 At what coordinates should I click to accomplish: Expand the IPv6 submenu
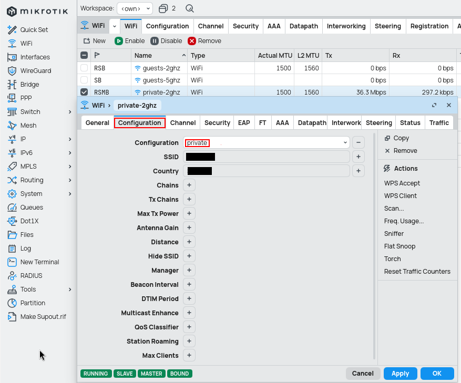click(70, 153)
